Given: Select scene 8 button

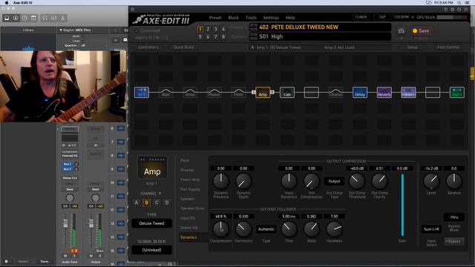Looking at the screenshot, I should point(223,37).
